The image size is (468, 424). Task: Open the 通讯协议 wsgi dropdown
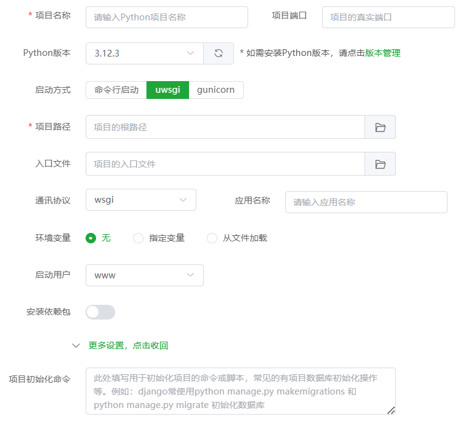point(141,200)
